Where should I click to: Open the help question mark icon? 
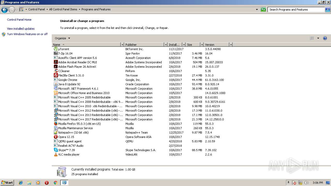[325, 38]
